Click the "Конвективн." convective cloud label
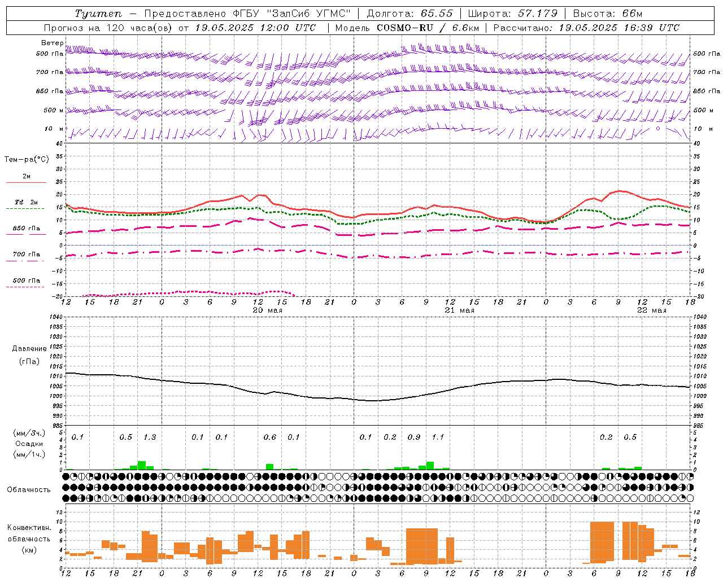The image size is (723, 578). tap(29, 528)
